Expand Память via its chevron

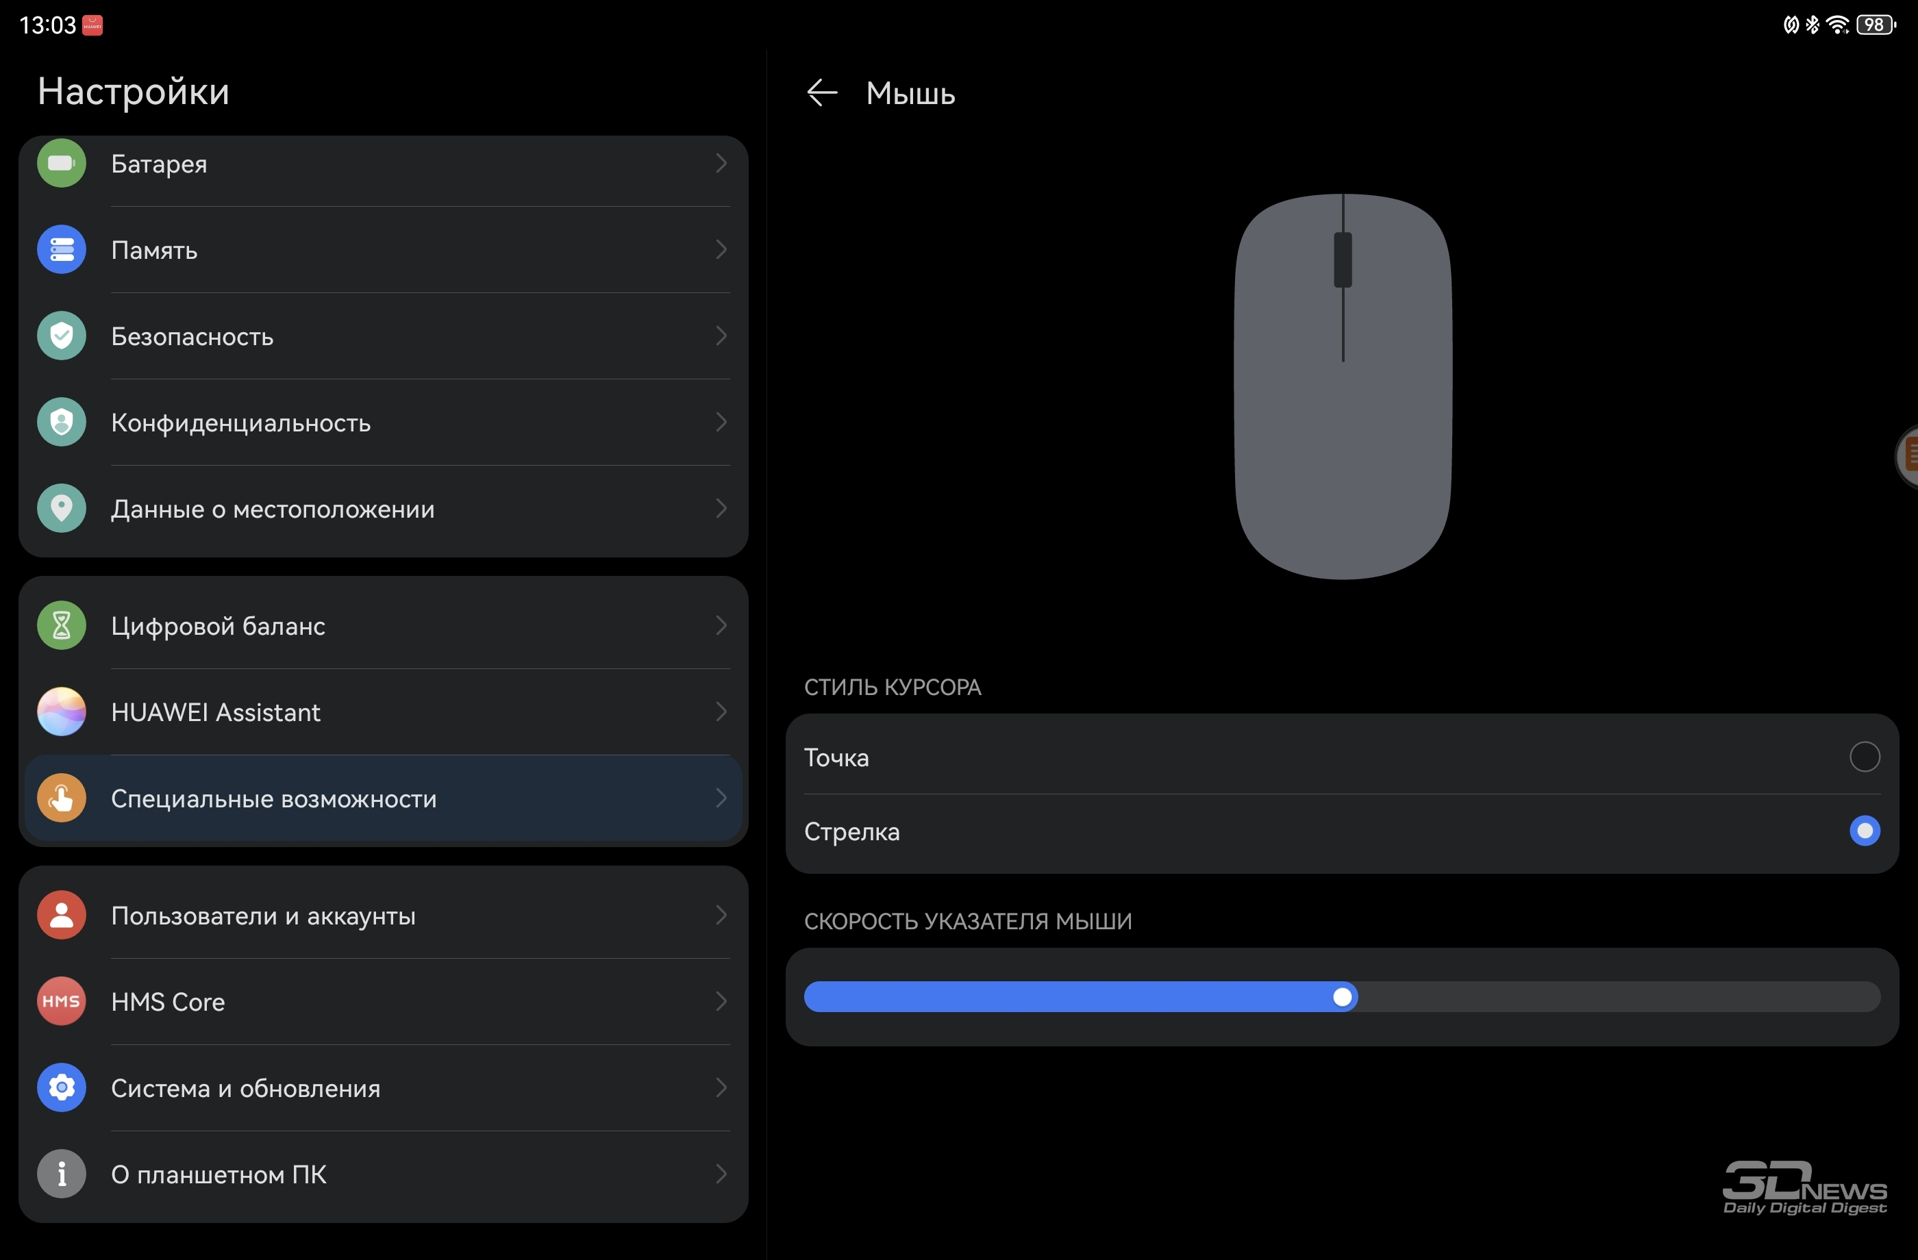(x=721, y=250)
